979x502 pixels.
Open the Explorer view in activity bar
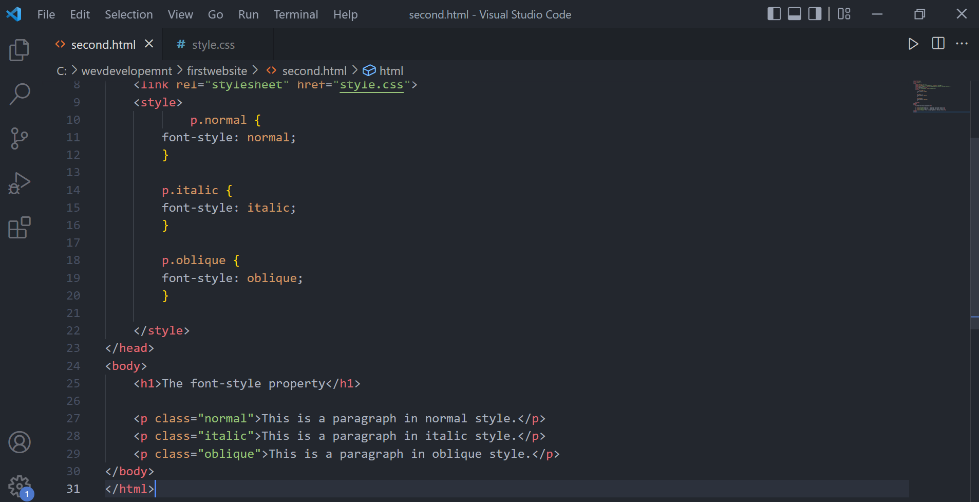click(x=20, y=50)
